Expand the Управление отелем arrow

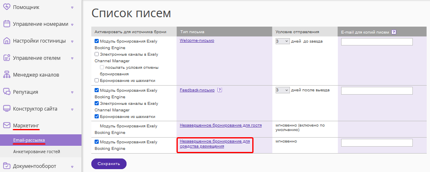pyautogui.click(x=72, y=59)
